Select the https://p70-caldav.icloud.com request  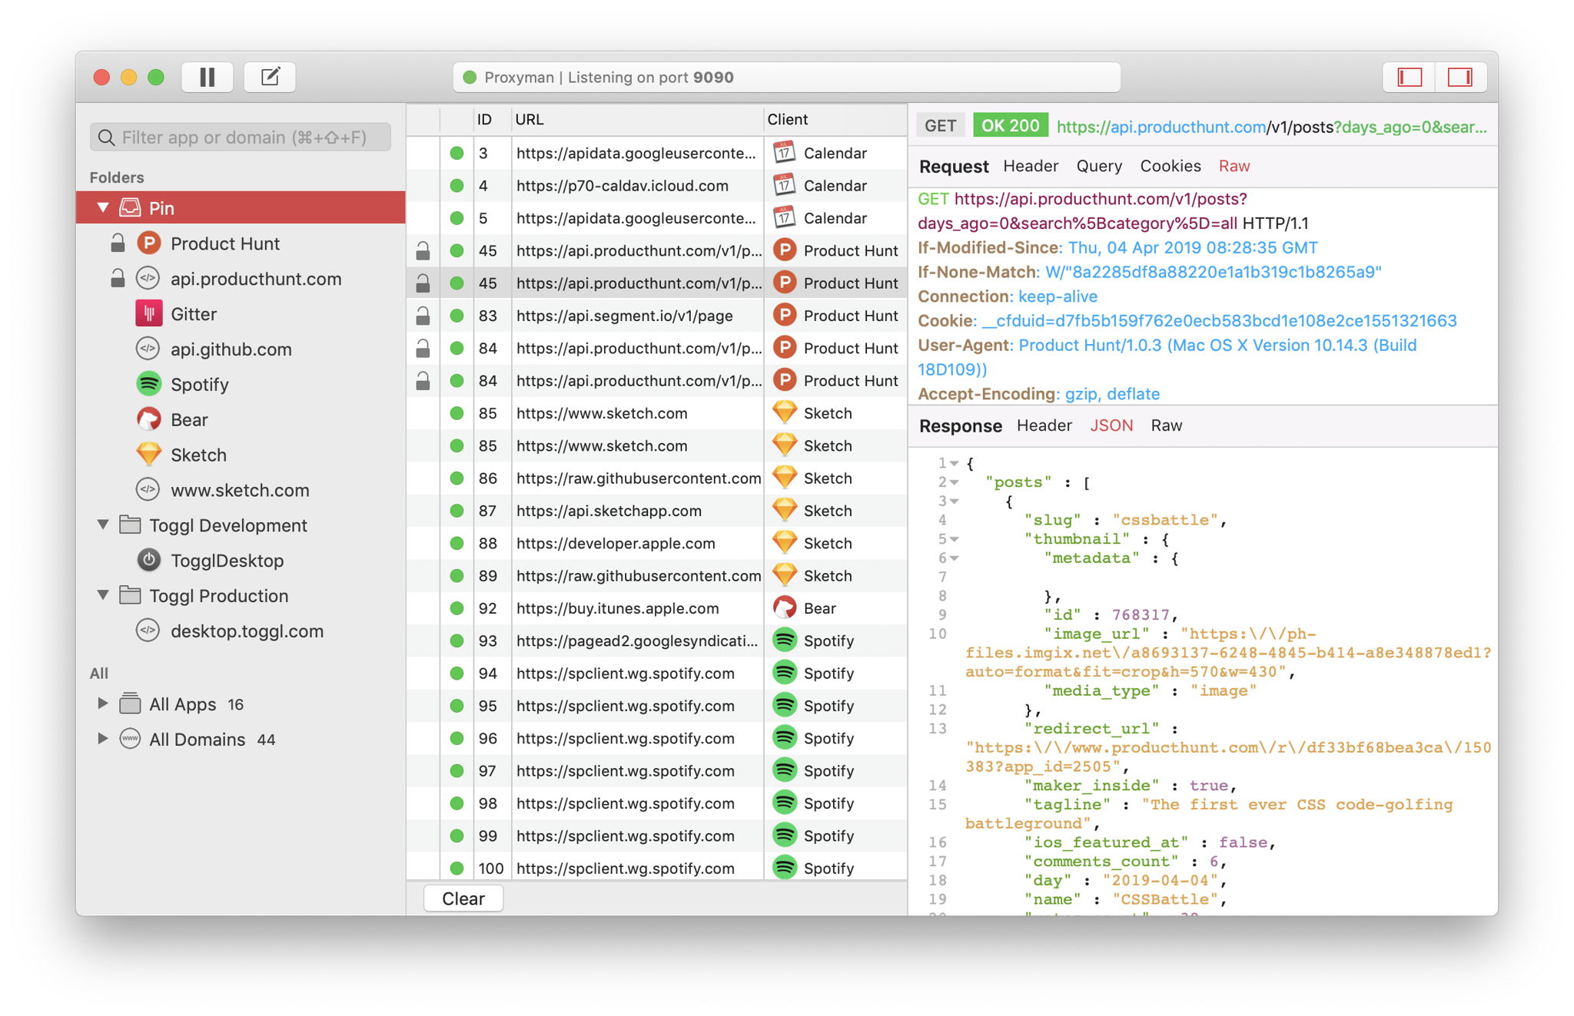(656, 185)
